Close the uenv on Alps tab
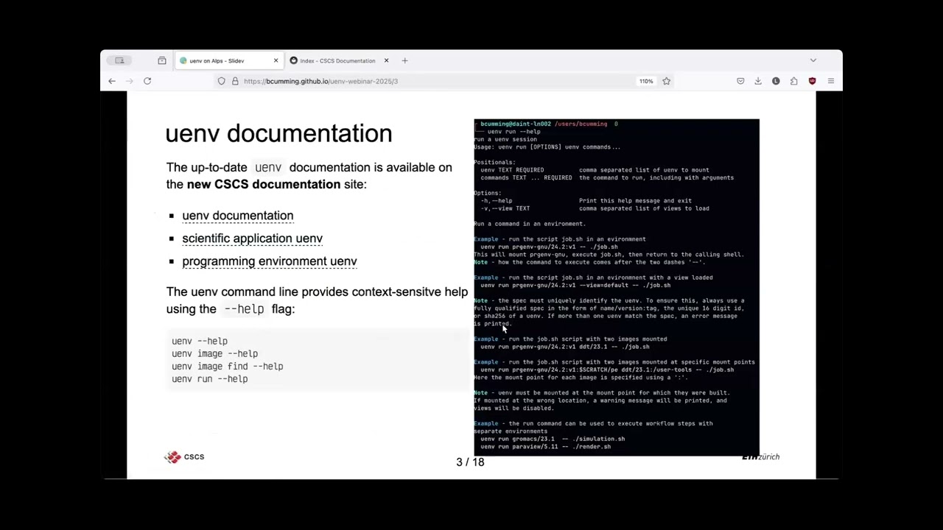The width and height of the screenshot is (943, 530). pyautogui.click(x=276, y=60)
